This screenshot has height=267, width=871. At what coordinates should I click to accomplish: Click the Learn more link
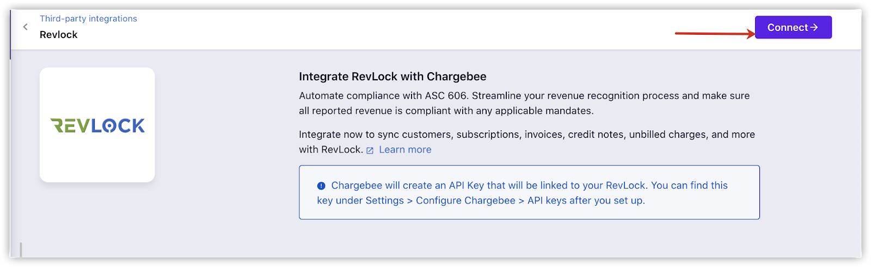coord(405,150)
